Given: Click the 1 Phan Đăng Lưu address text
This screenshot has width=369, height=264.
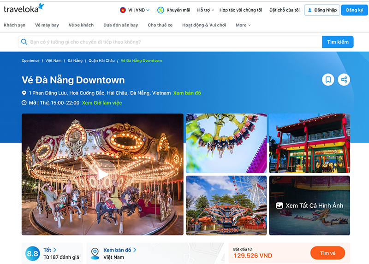Looking at the screenshot, I should pos(100,93).
